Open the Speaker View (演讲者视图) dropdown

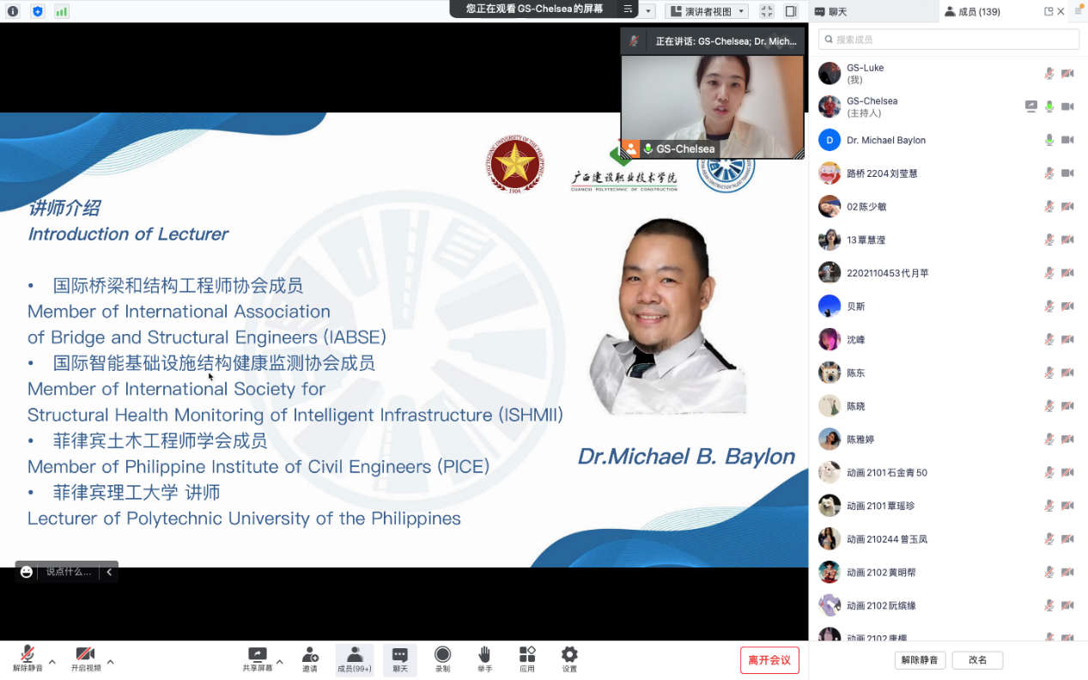707,11
